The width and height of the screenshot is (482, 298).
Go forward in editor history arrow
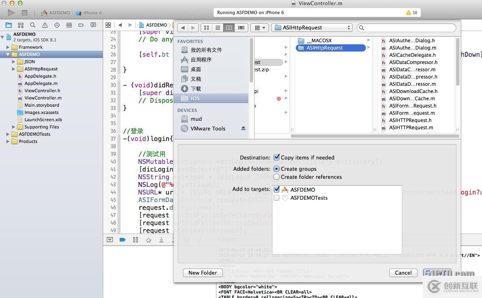[x=130, y=25]
